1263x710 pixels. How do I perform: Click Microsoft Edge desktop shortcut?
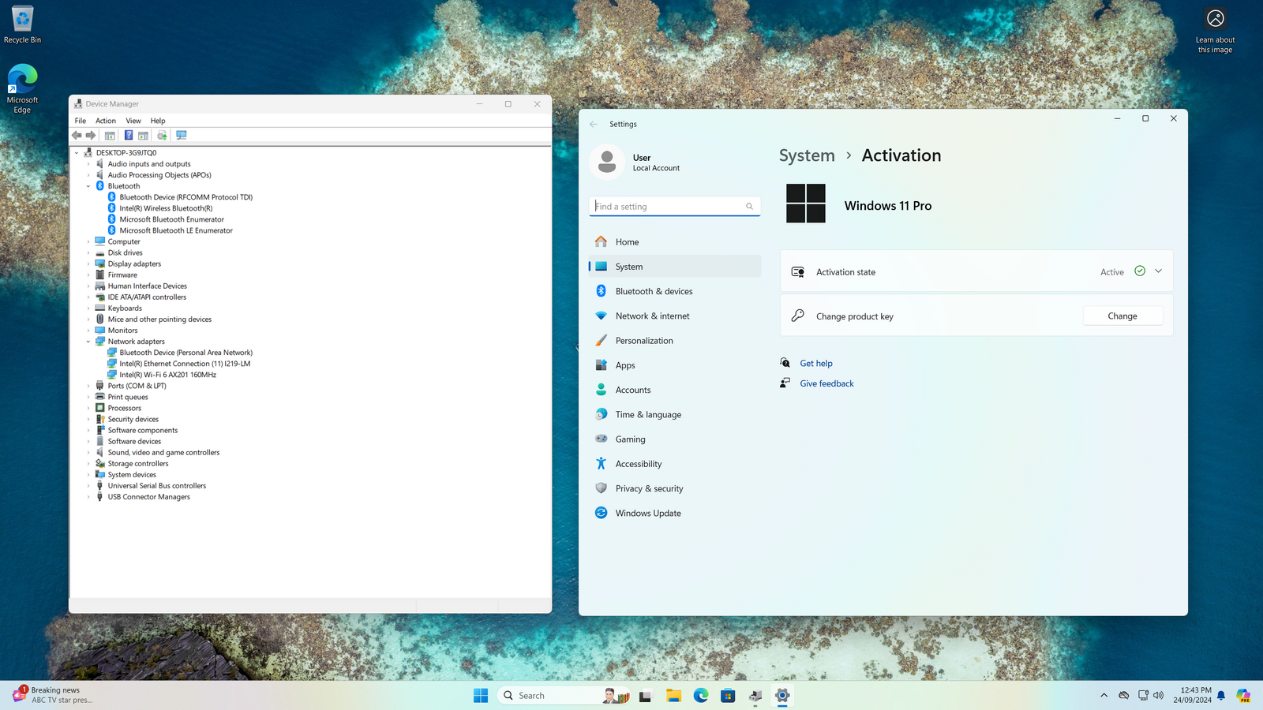(x=22, y=88)
